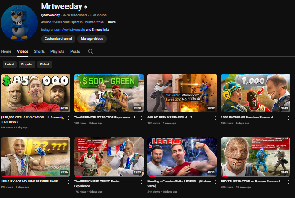Expand channel description with ...more
Image resolution: width=295 pixels, height=198 pixels.
110,22
